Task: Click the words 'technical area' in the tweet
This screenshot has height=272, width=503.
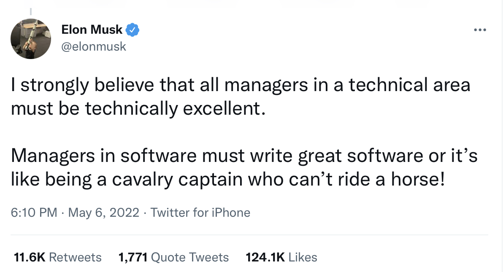Action: pos(408,85)
